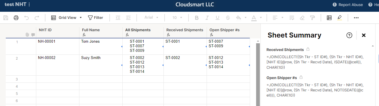Click the Highlight changes marker icon
Image resolution: width=379 pixels, height=106 pixels.
340,18
